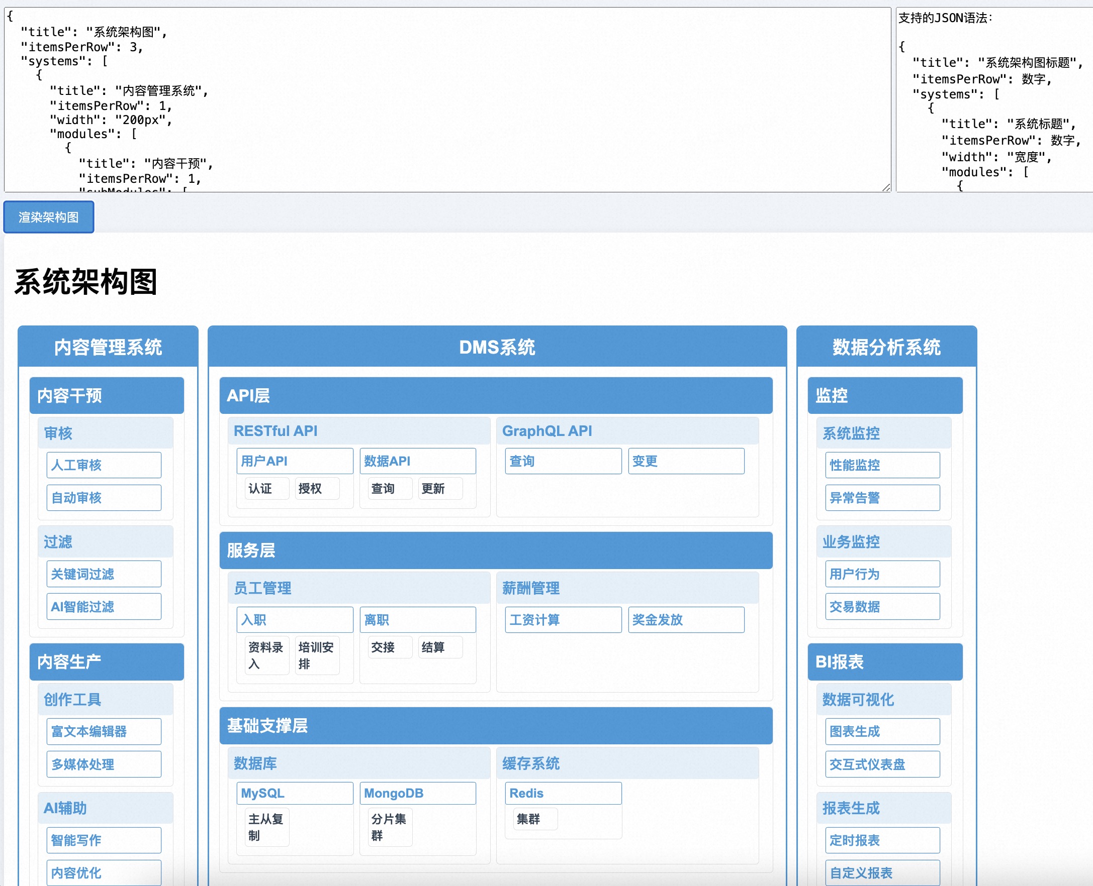Select the 交互式仪表盘 item
The image size is (1093, 886).
pyautogui.click(x=882, y=764)
